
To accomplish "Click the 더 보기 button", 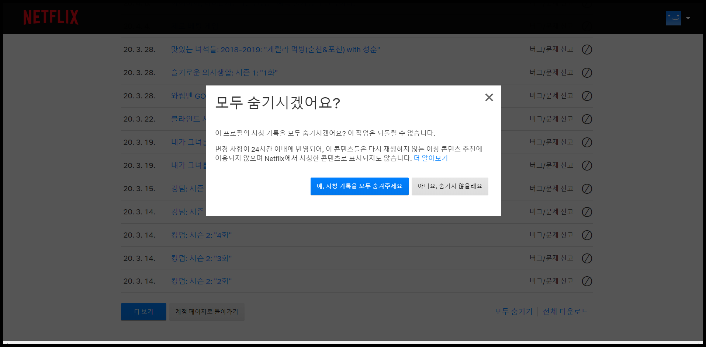I will pos(143,312).
